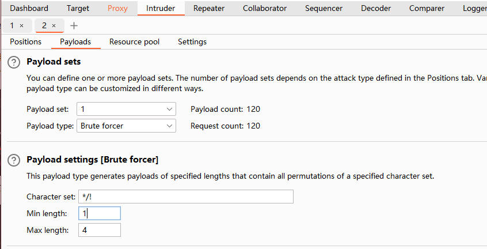This screenshot has height=249, width=487.
Task: Open the Sequencer tab
Action: point(324,8)
